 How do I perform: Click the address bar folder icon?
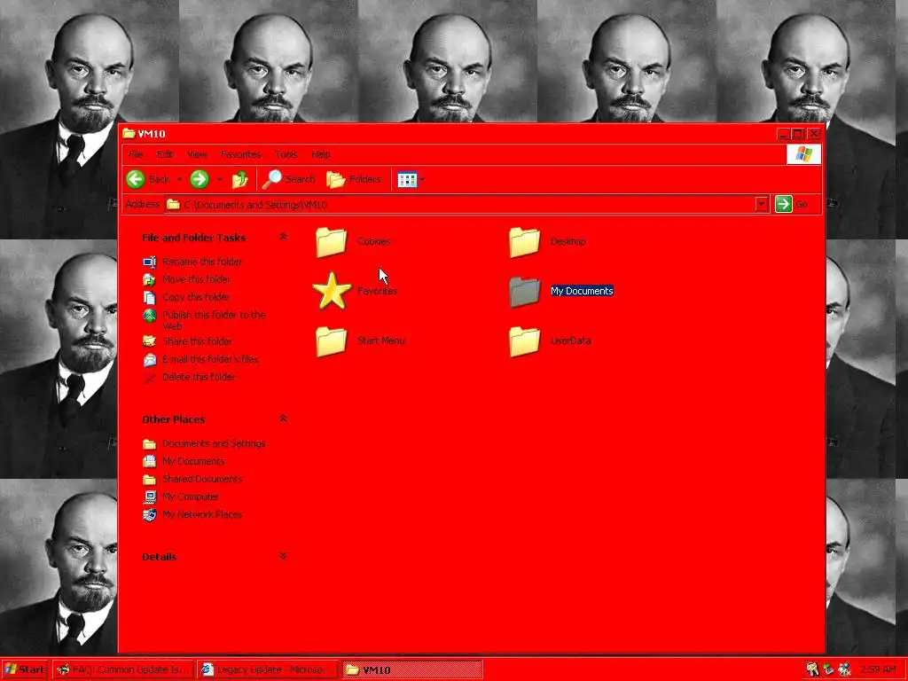[x=173, y=205]
